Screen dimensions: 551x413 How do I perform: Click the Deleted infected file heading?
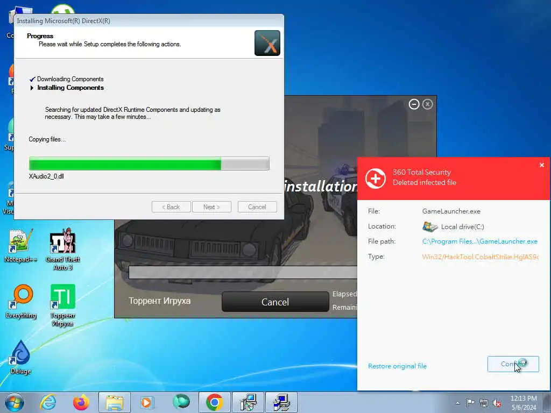424,182
